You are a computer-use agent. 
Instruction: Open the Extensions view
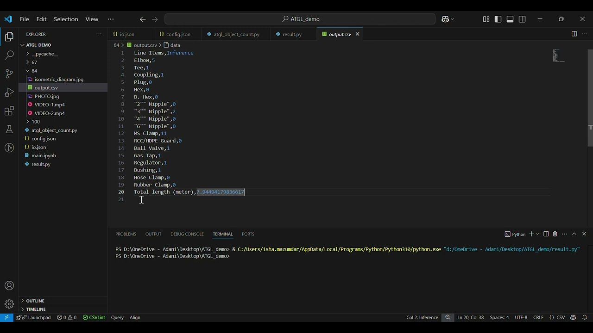pyautogui.click(x=9, y=111)
